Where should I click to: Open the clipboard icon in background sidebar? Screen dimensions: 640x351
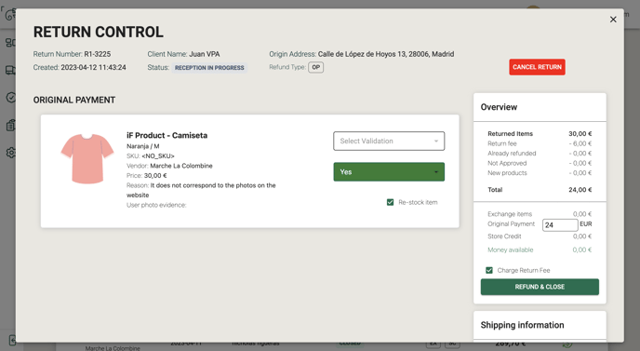click(10, 125)
